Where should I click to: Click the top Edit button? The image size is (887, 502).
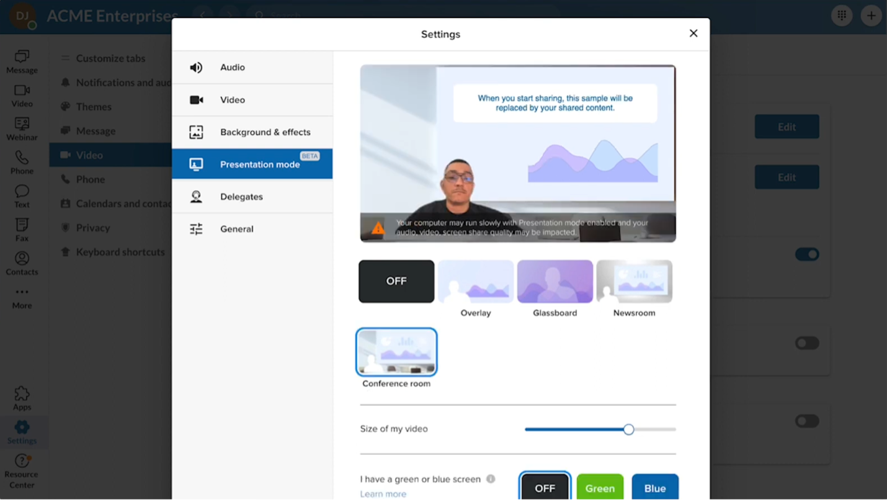pyautogui.click(x=787, y=127)
